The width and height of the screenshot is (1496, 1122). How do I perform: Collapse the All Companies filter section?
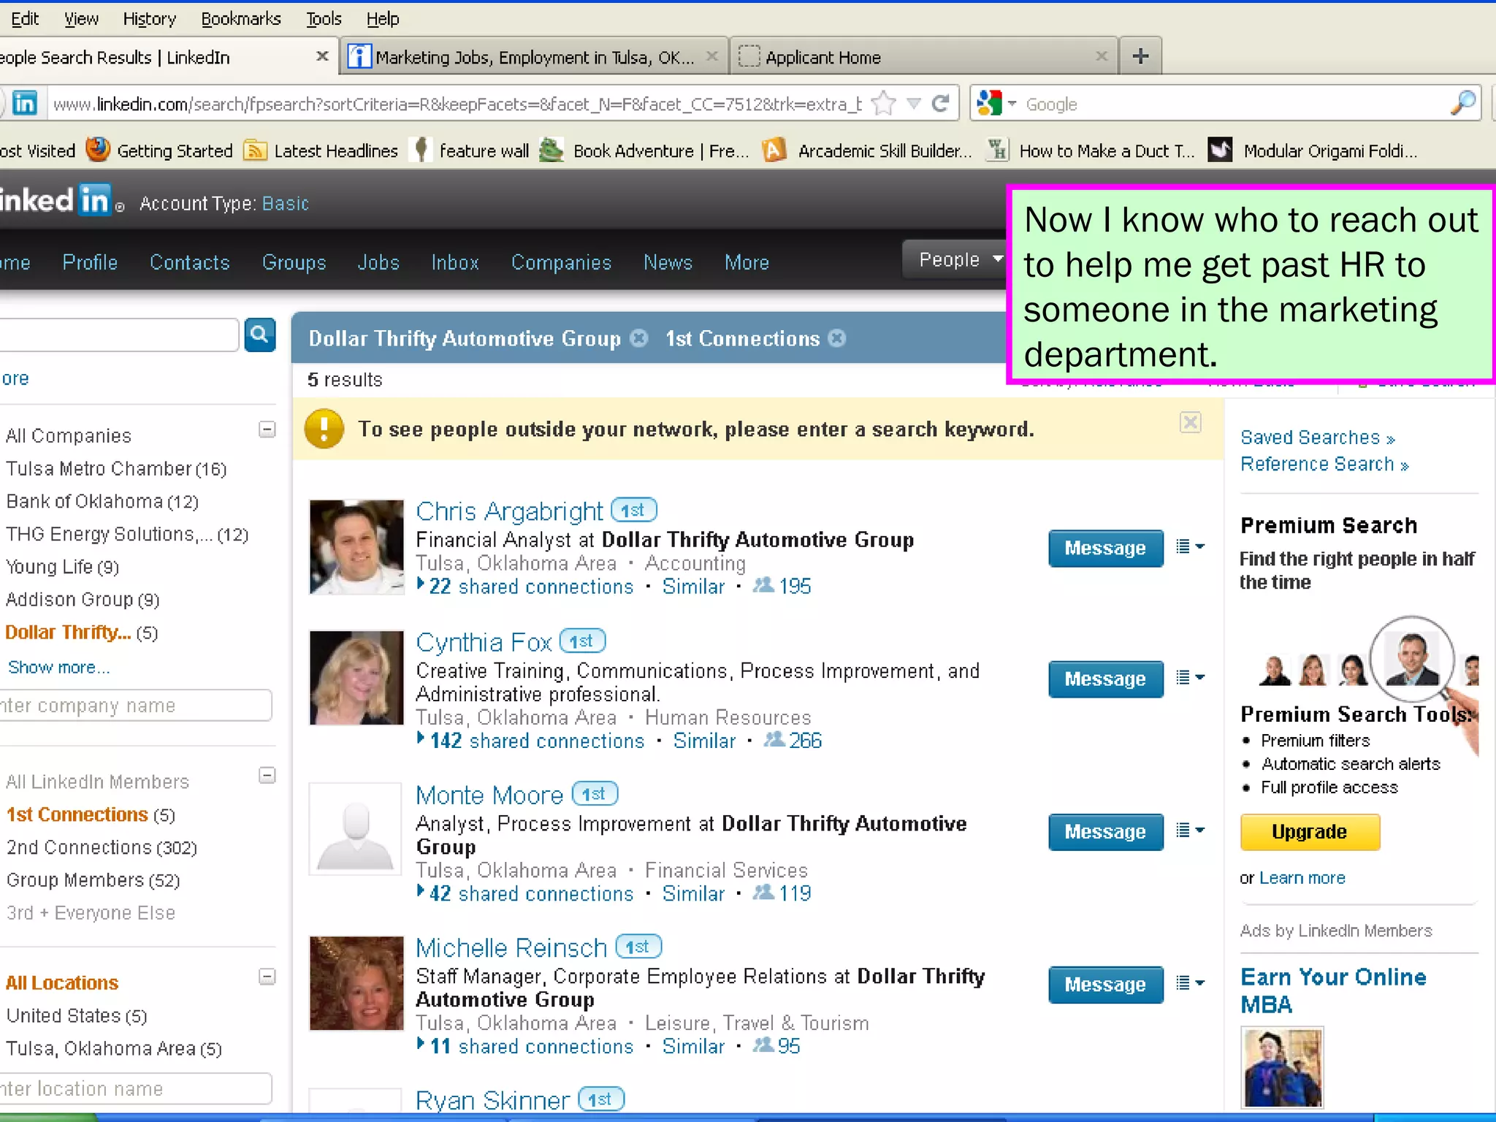click(267, 430)
